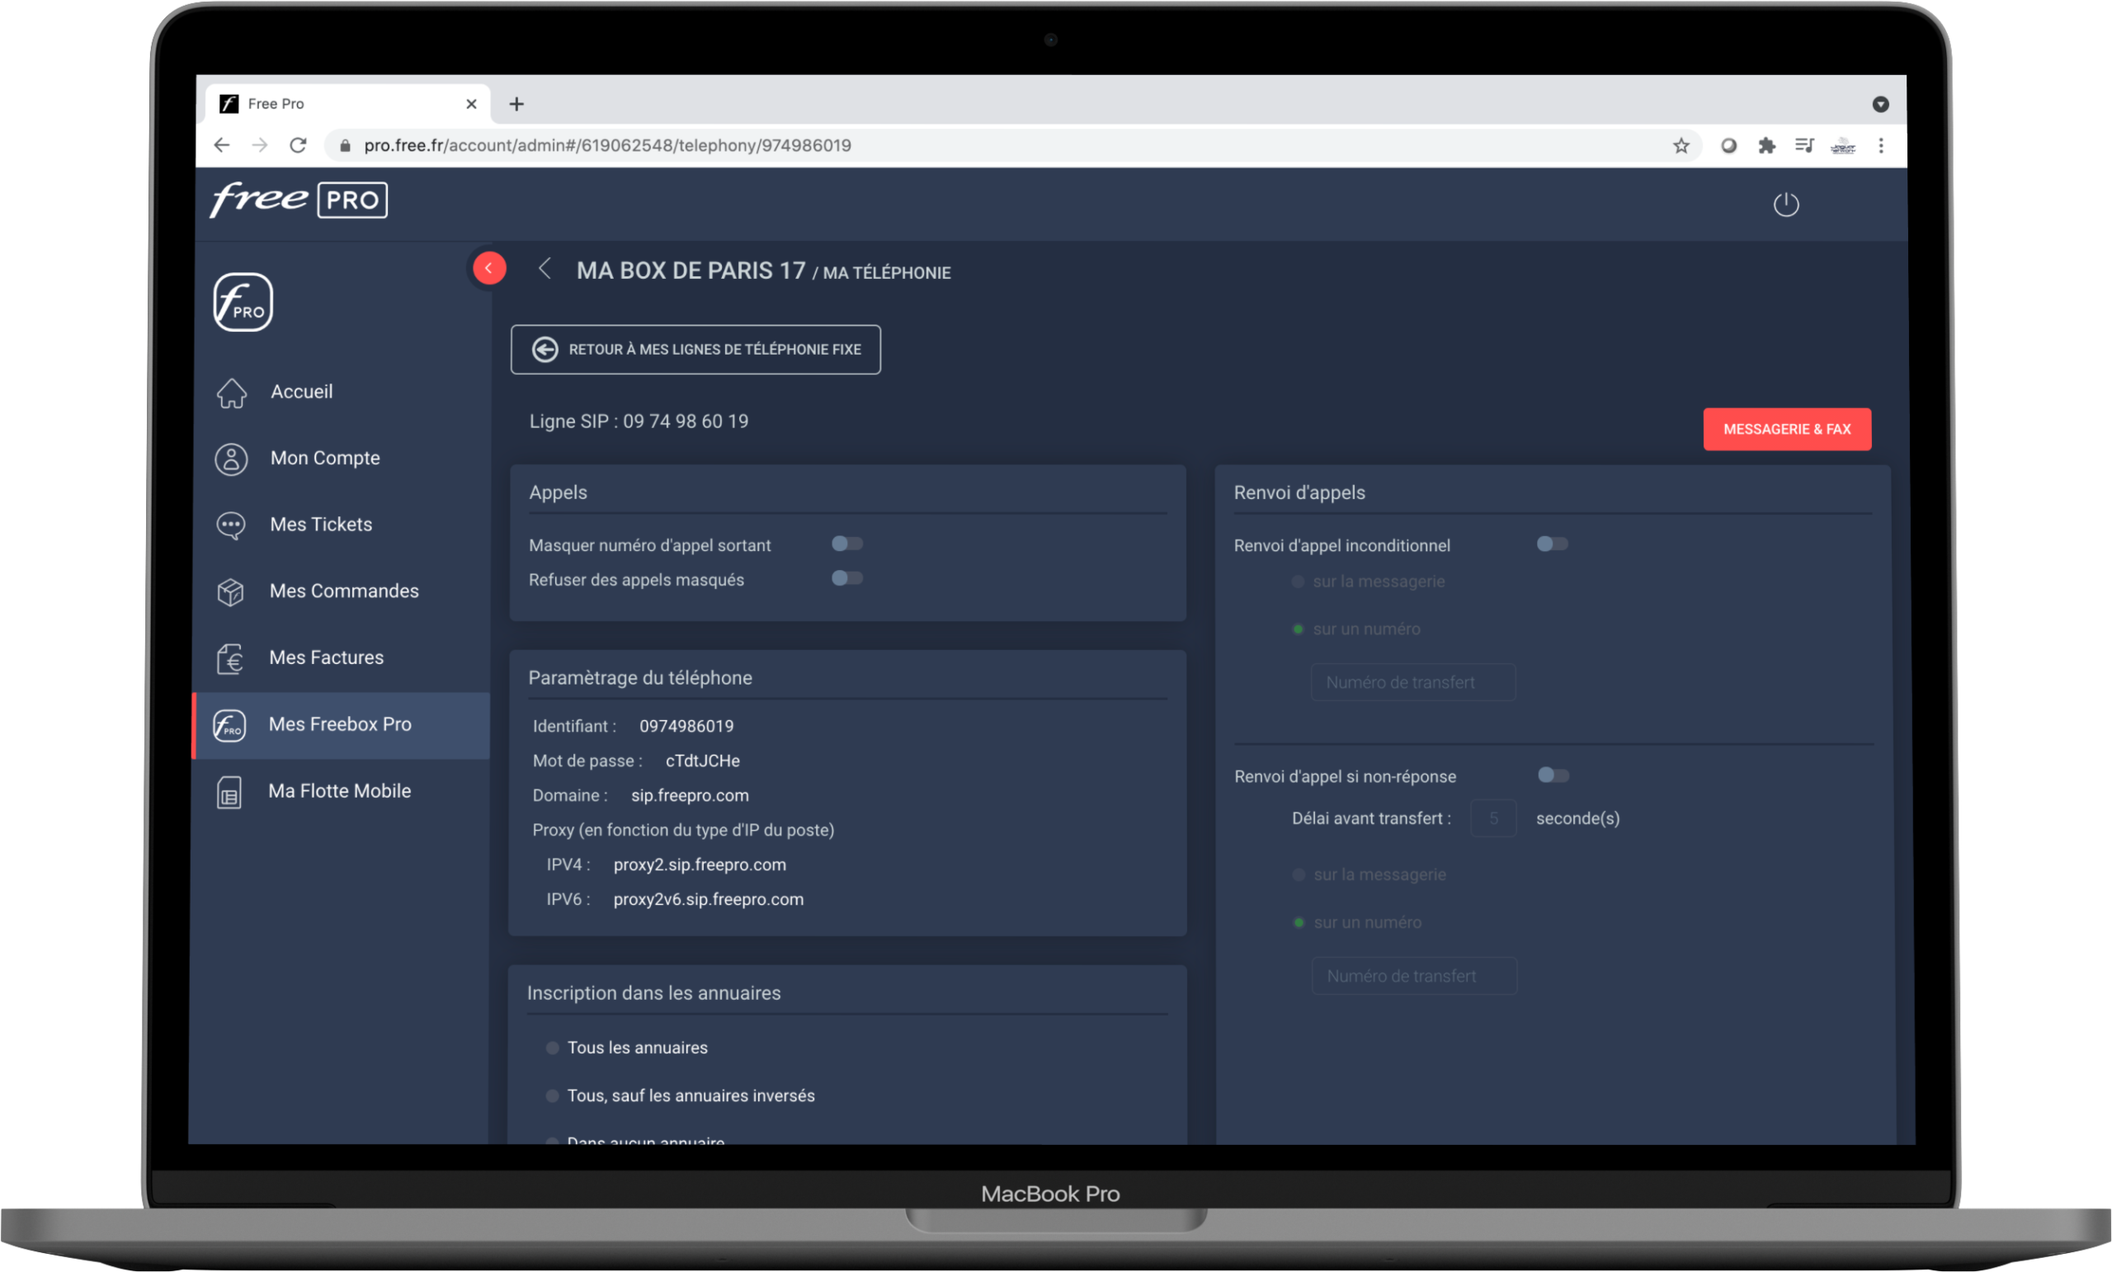The height and width of the screenshot is (1272, 2112).
Task: Click back chevron beside MA BOX DE PARIS 17
Action: (x=544, y=269)
